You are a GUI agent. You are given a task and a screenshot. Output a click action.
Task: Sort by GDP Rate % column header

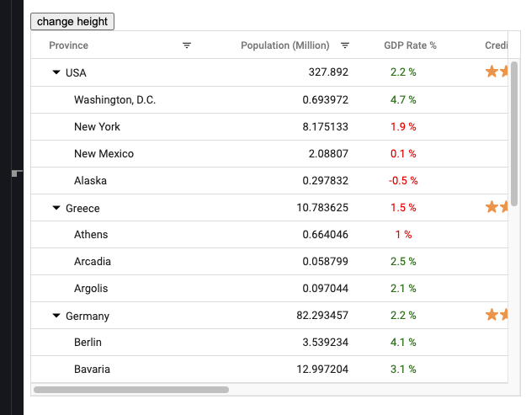point(410,45)
